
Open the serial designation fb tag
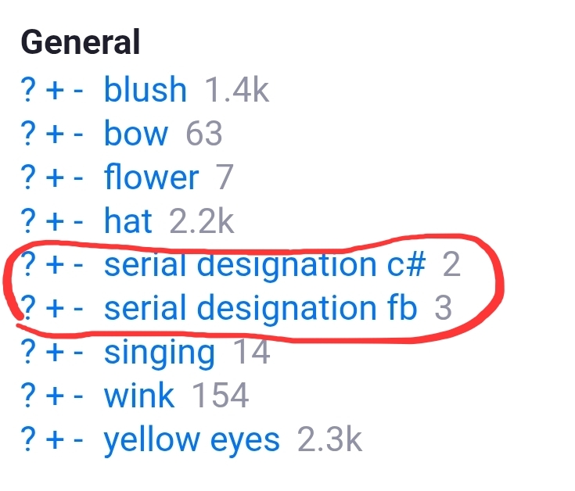click(261, 309)
